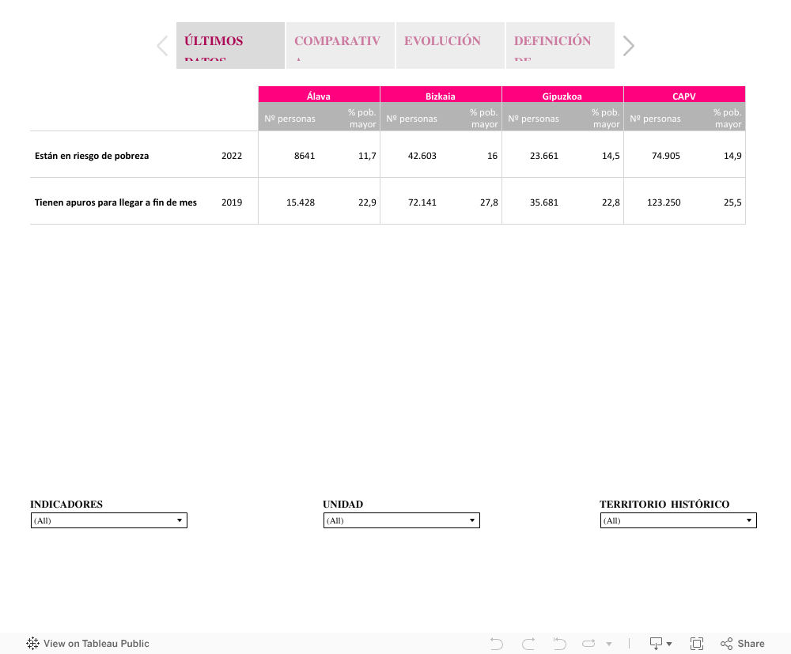Expand the UNIDAD dropdown

[x=402, y=520]
